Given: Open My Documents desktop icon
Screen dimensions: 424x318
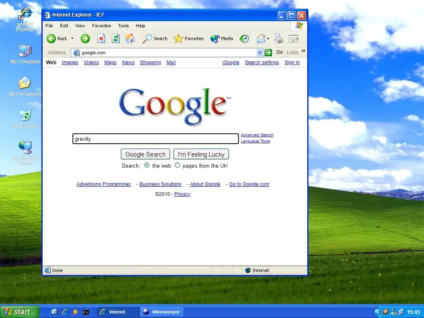Looking at the screenshot, I should (x=25, y=87).
